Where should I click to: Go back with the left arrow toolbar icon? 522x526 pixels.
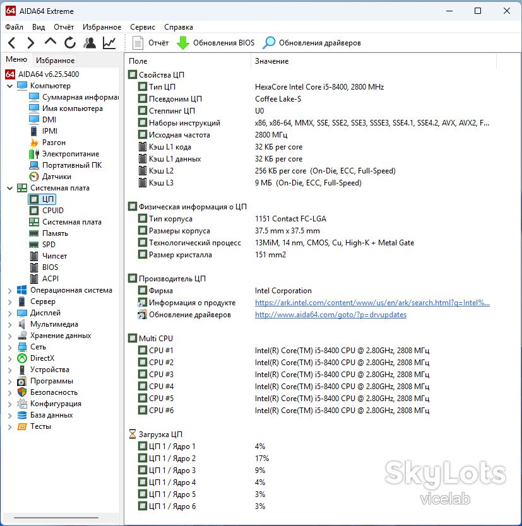tap(12, 43)
